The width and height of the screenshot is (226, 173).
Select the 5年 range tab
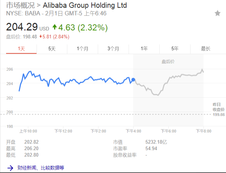(175, 49)
